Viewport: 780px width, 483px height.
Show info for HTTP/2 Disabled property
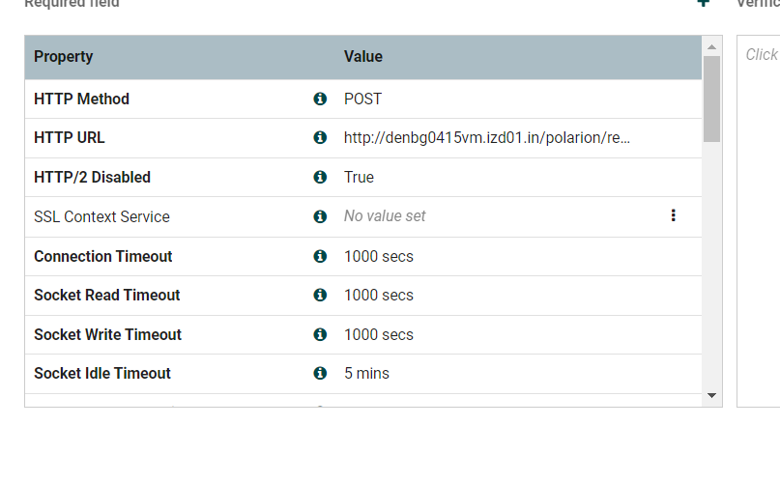320,178
